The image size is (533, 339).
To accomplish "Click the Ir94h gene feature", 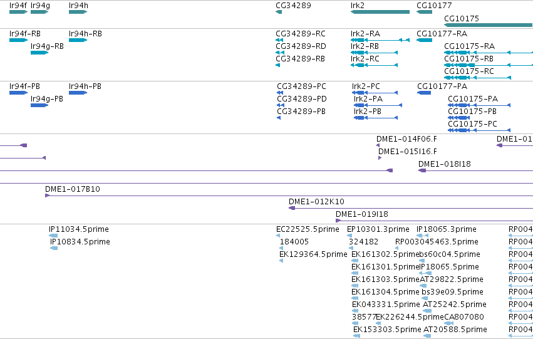I will [x=78, y=12].
